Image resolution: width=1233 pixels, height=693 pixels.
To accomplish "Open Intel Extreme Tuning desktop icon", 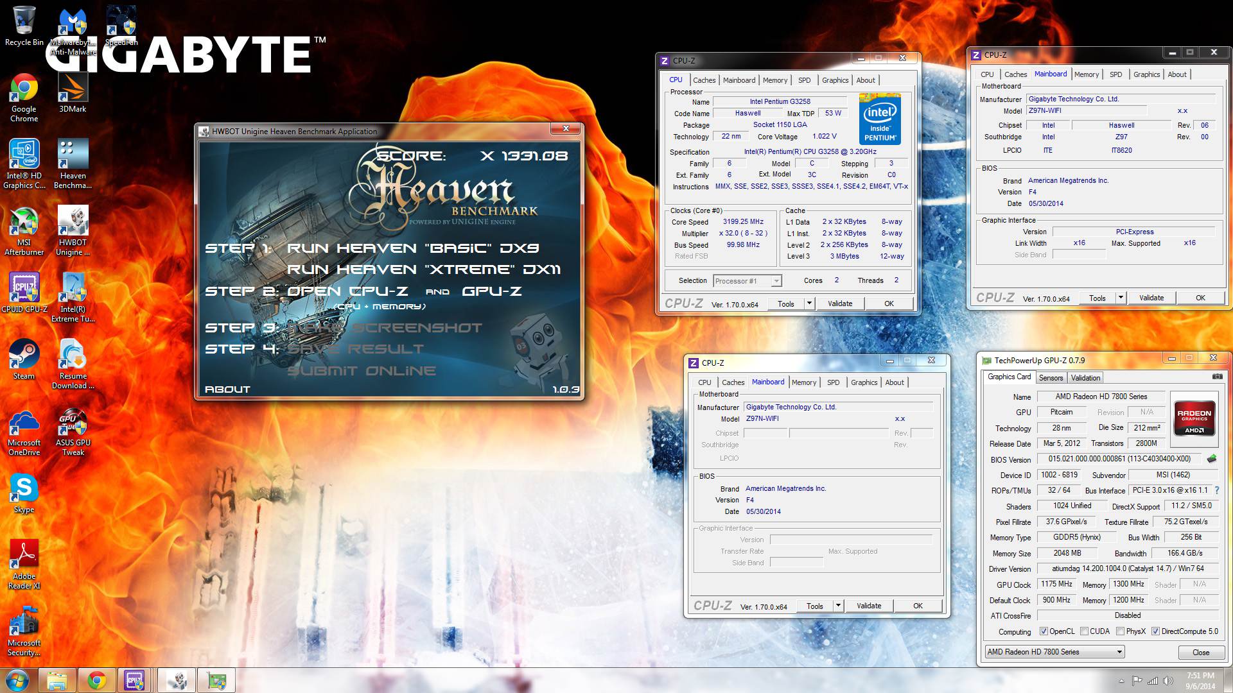I will click(x=73, y=298).
